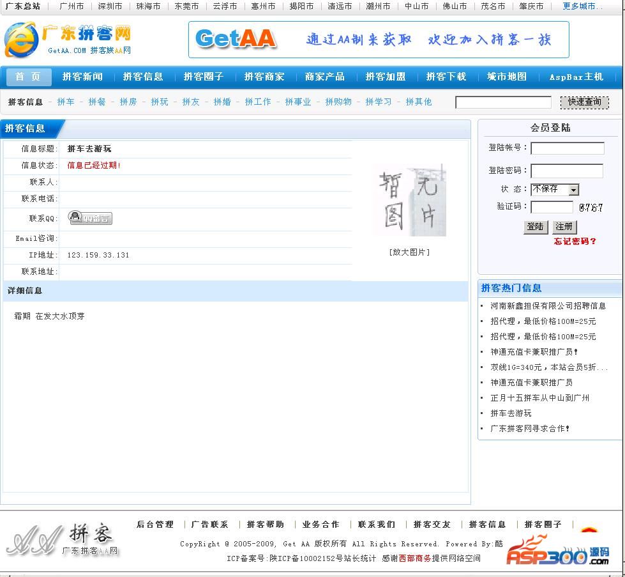Click the QQ留言 contact icon
Viewport: 625px width, 577px height.
[90, 218]
